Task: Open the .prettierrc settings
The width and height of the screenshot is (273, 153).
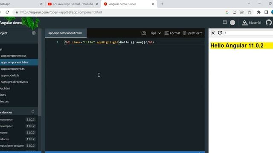Action: pos(192,33)
